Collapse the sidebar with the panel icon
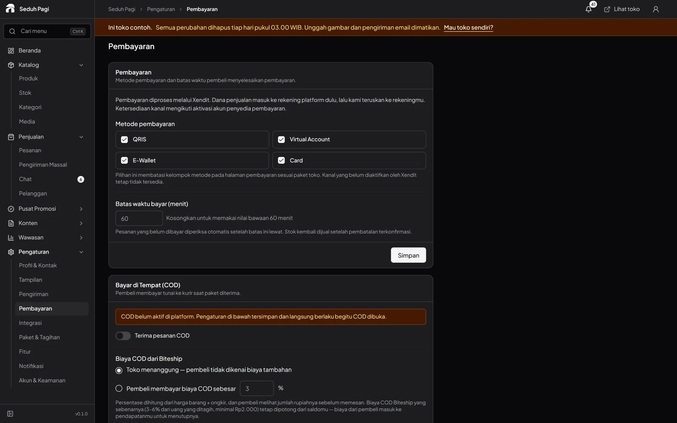This screenshot has width=677, height=423. point(10,414)
